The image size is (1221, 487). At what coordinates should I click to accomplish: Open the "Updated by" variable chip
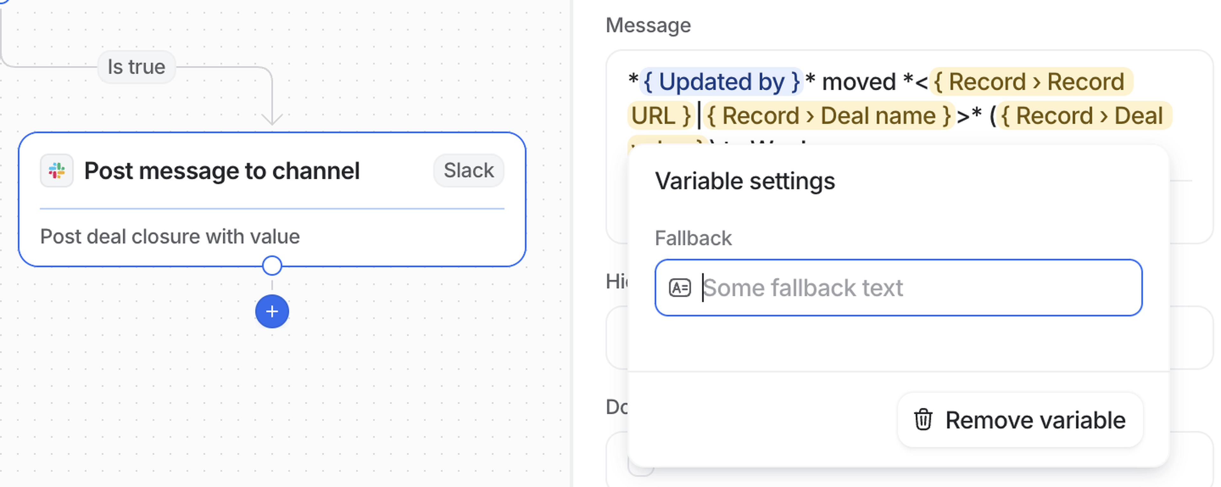tap(721, 81)
